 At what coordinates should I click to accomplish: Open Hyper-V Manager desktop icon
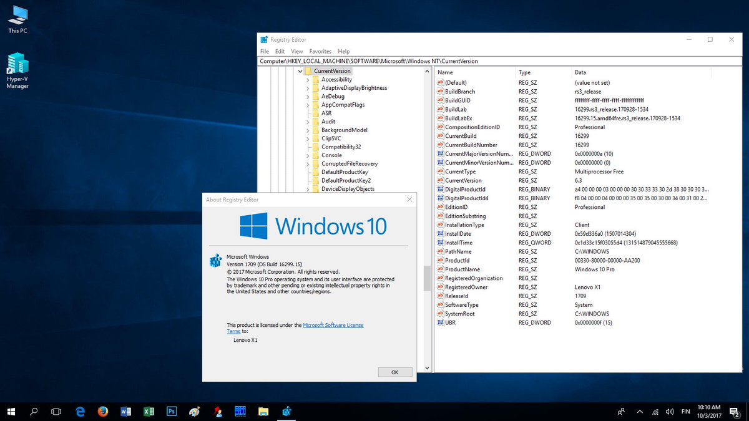click(x=17, y=70)
